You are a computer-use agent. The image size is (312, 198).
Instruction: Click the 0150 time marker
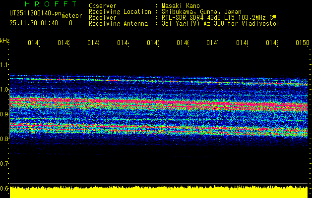tap(302, 44)
